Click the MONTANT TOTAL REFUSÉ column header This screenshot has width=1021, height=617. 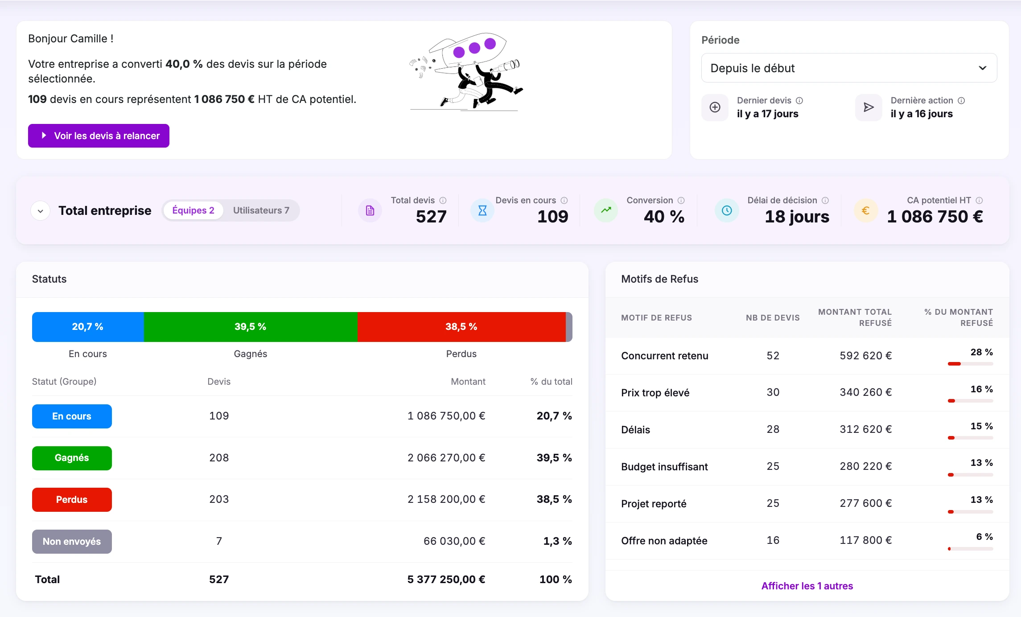855,317
